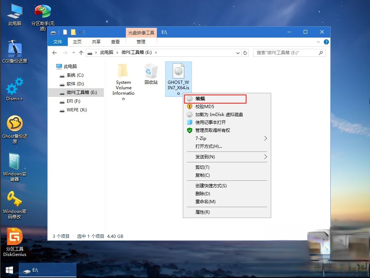Click the back navigation arrow

[x=54, y=52]
